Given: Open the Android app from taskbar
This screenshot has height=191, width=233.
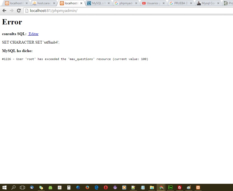Looking at the screenshot, I should (50, 188).
